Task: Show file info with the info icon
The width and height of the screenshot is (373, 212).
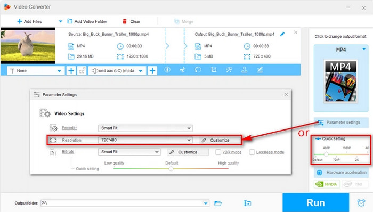Action: (167, 70)
